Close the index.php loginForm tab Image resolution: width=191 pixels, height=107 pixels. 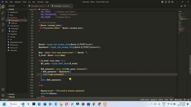click(48, 6)
